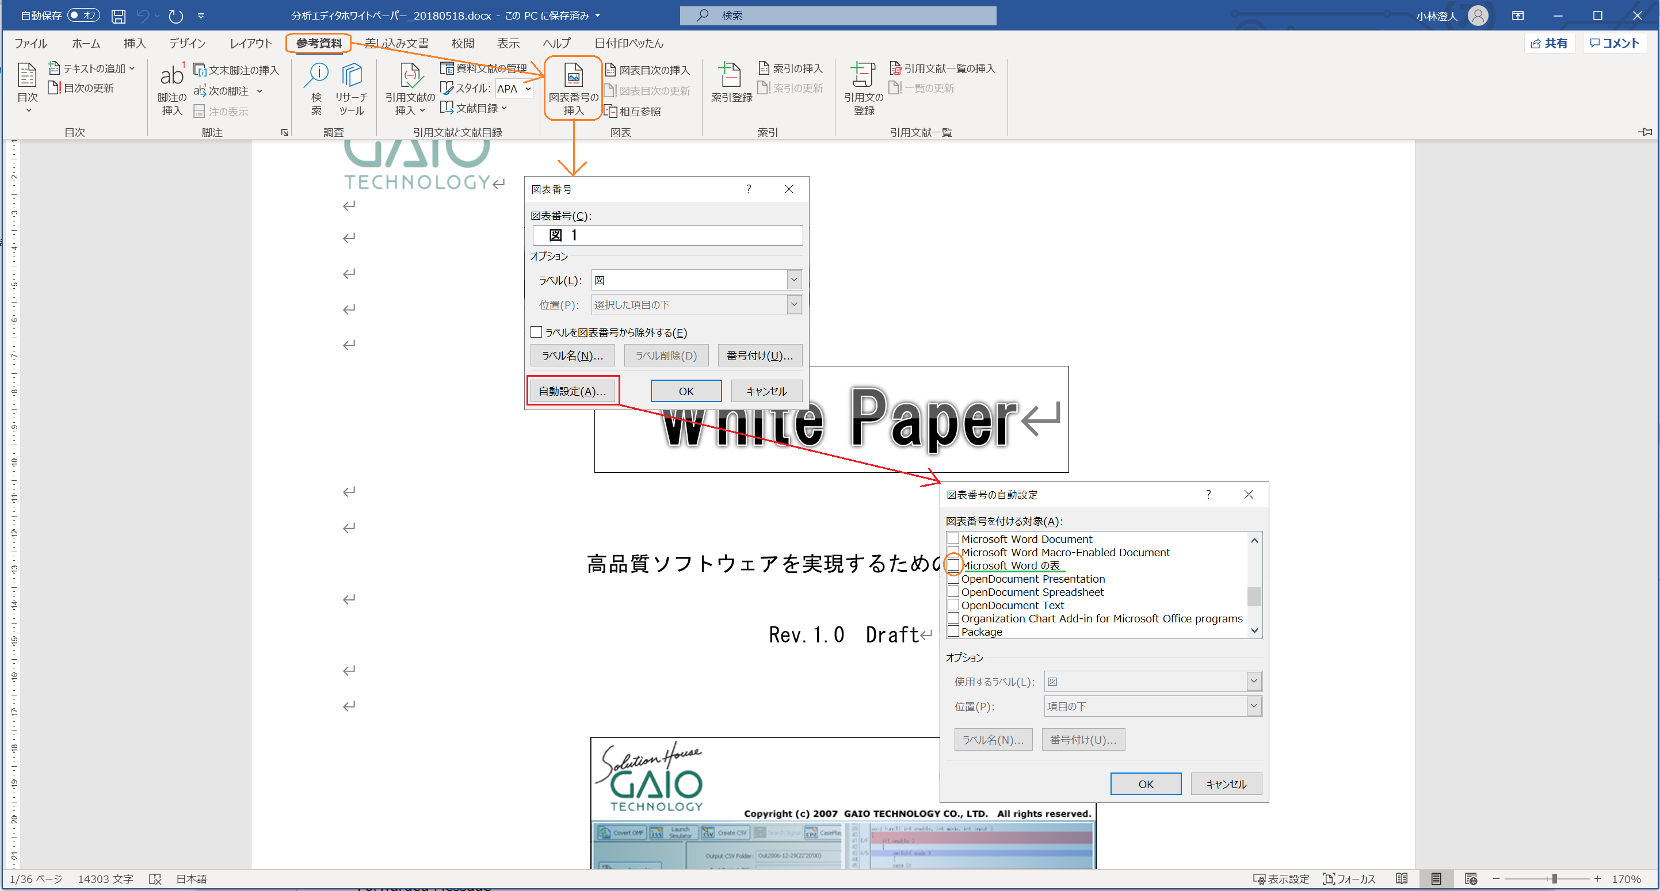Screen dimensions: 1660x891
Task: Click the print layout view icon in status bar
Action: click(1436, 879)
